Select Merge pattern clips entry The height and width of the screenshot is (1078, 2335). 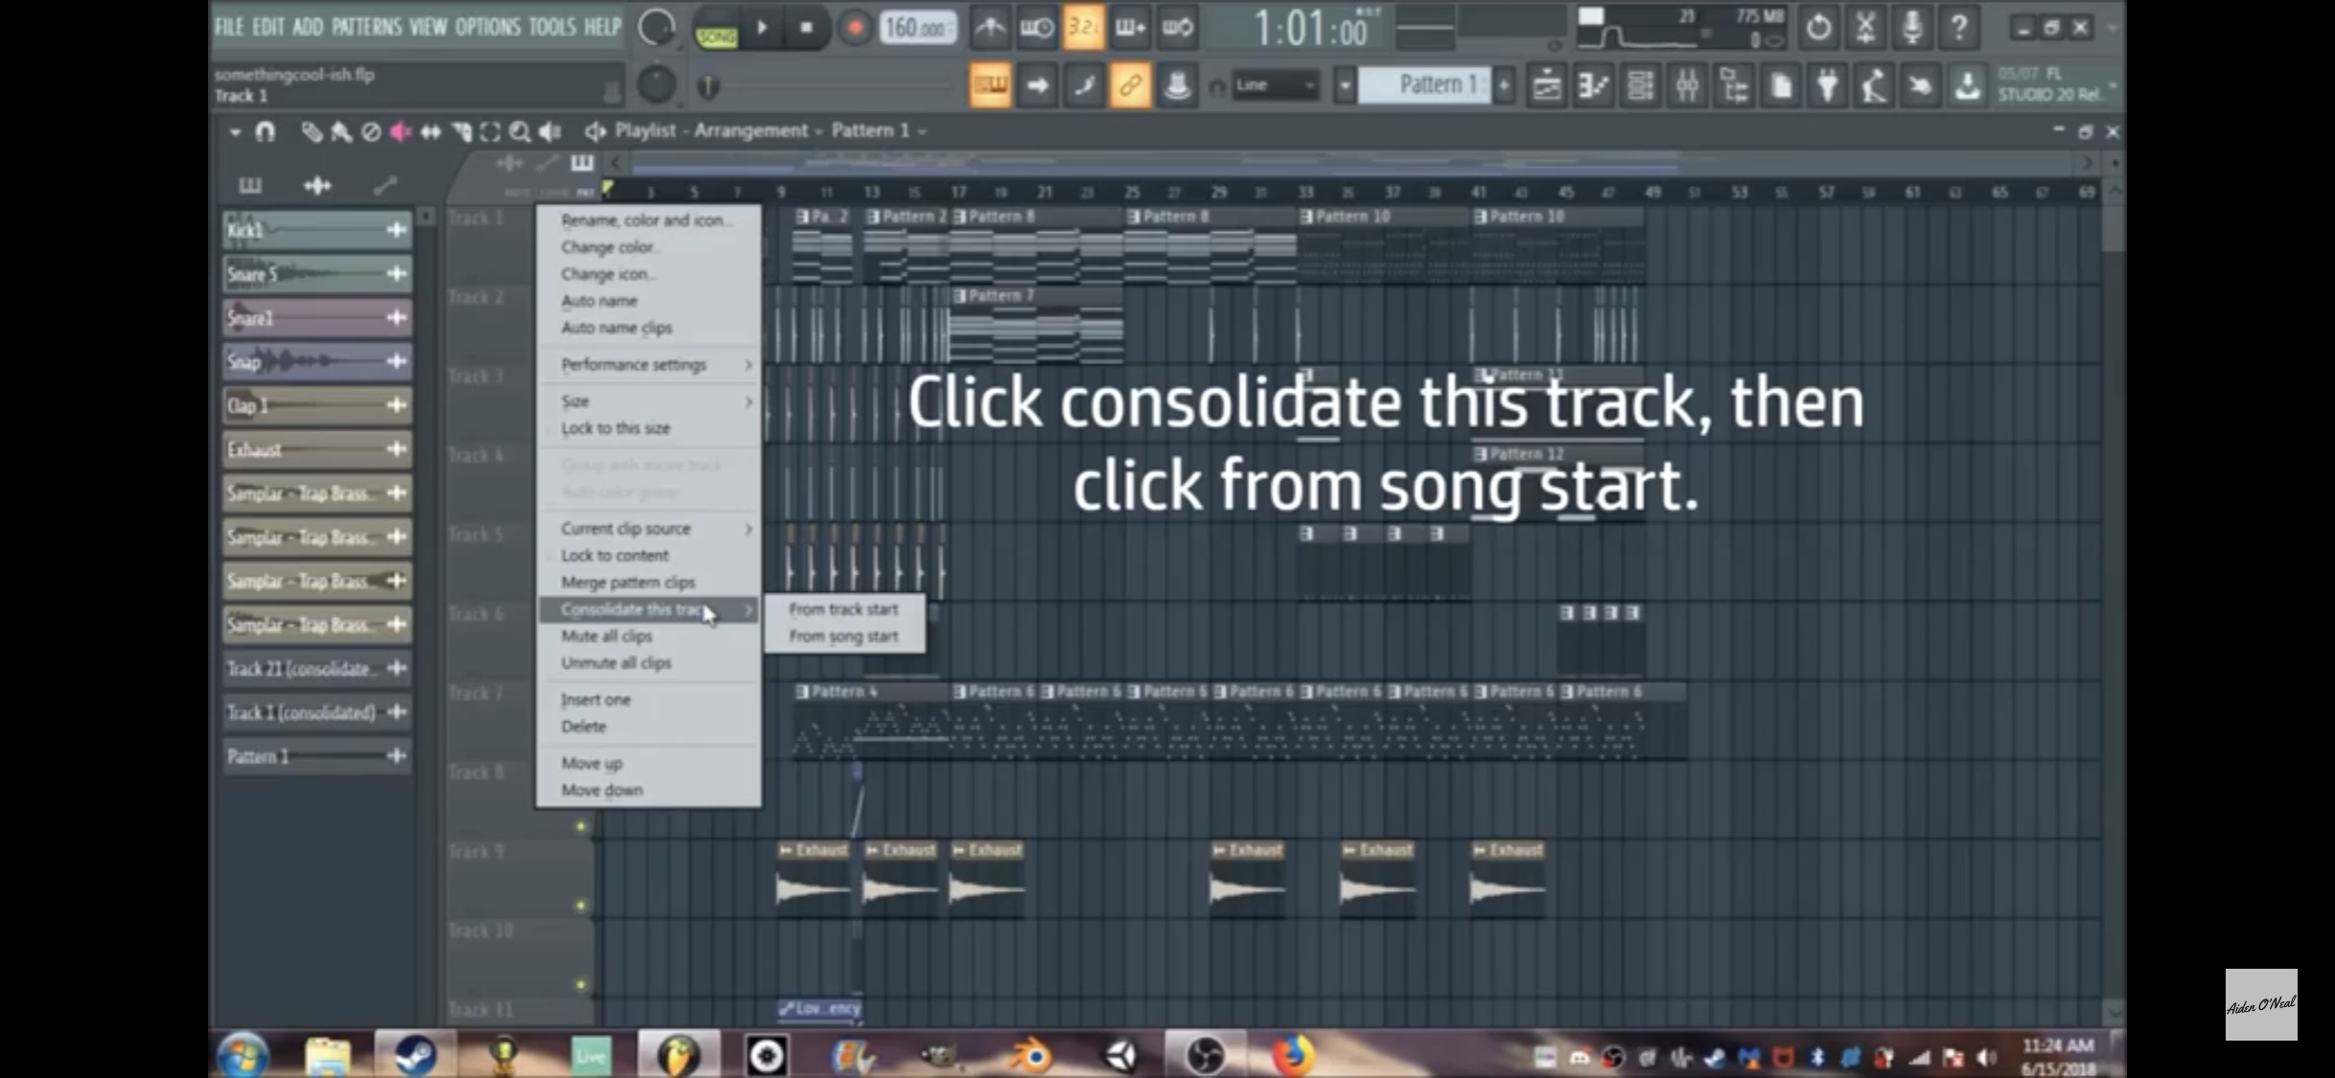pyautogui.click(x=628, y=583)
